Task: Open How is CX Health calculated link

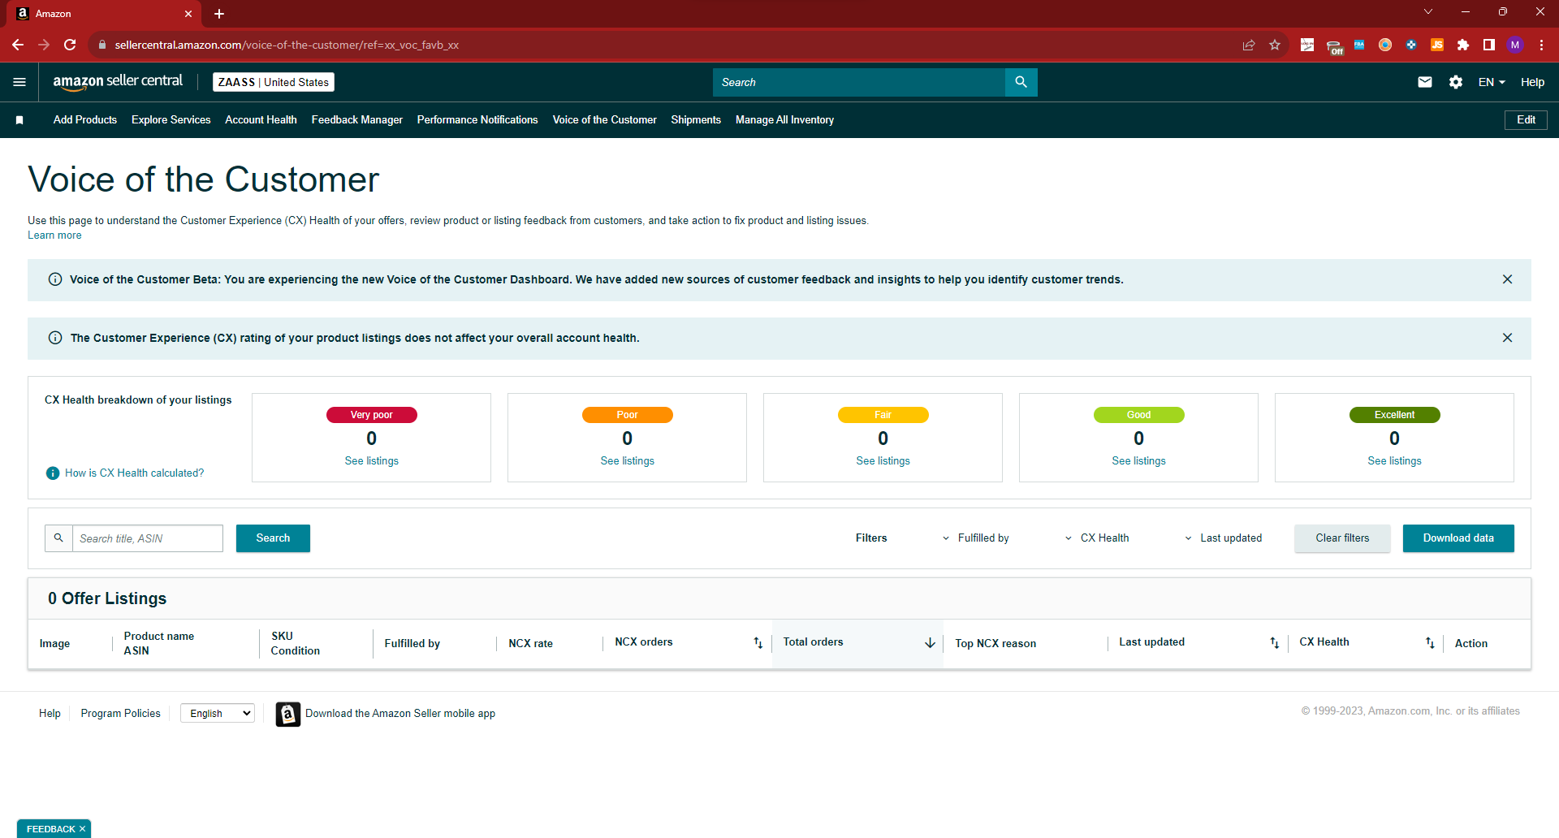Action: 135,473
